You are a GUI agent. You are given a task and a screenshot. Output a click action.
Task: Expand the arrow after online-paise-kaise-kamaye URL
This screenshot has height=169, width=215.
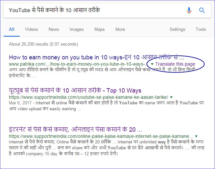[x=196, y=136]
